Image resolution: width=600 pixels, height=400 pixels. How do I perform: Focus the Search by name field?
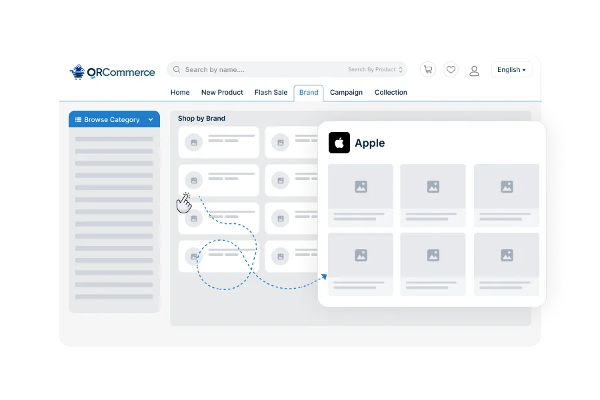tap(287, 69)
